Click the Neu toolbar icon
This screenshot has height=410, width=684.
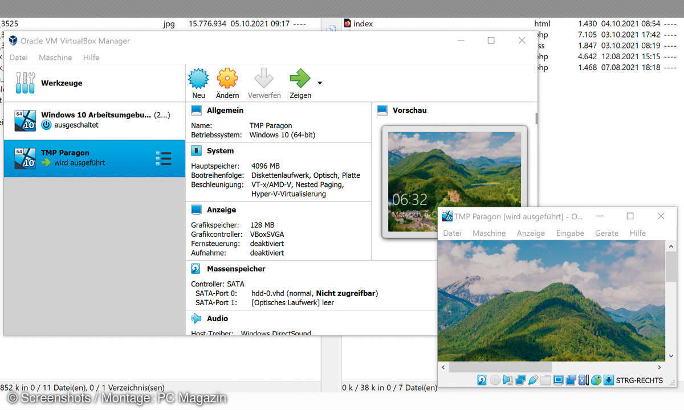pyautogui.click(x=198, y=78)
